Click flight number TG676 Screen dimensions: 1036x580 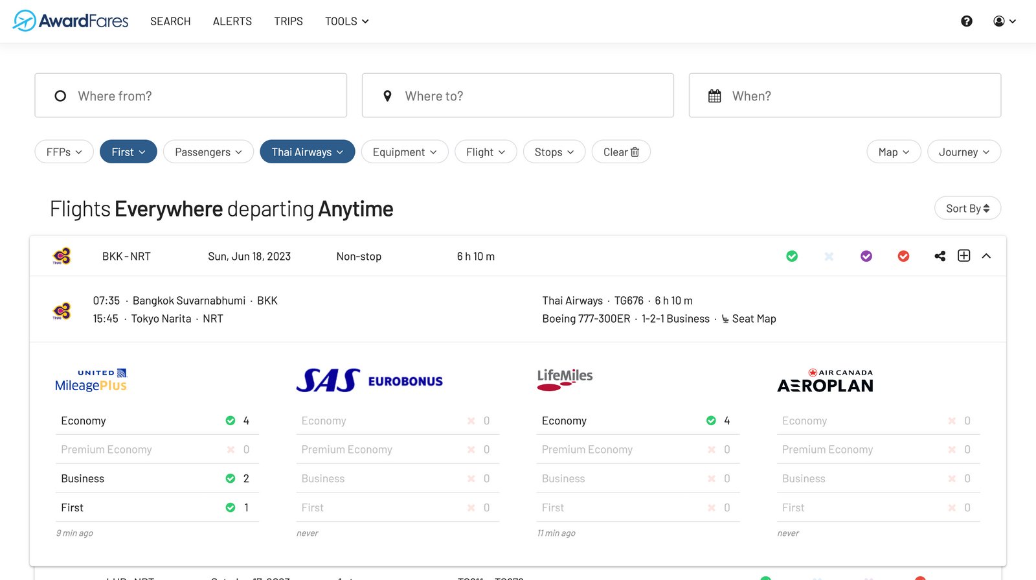point(629,301)
